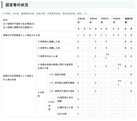Click the bold A sub-header under 令和7年度
Viewport: 137px width, 121px height.
point(125,29)
